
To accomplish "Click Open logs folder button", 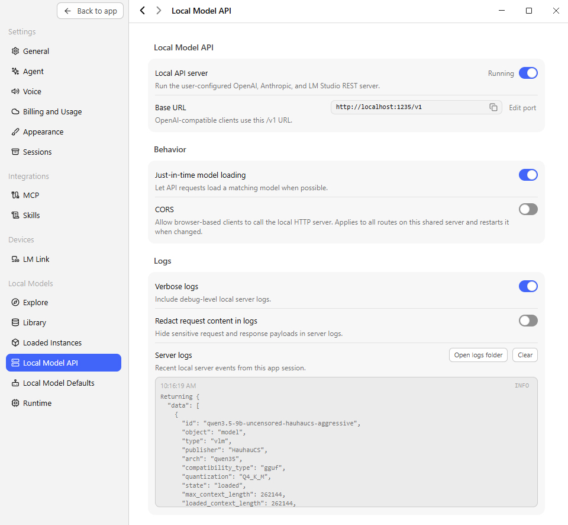I will [478, 355].
